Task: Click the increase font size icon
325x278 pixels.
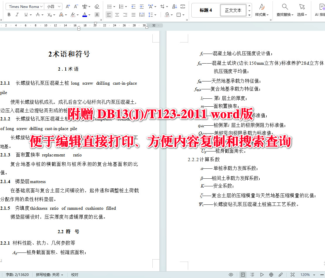Action: click(68, 7)
